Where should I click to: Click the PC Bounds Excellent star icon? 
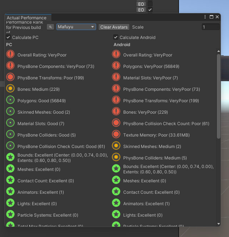tap(10, 157)
